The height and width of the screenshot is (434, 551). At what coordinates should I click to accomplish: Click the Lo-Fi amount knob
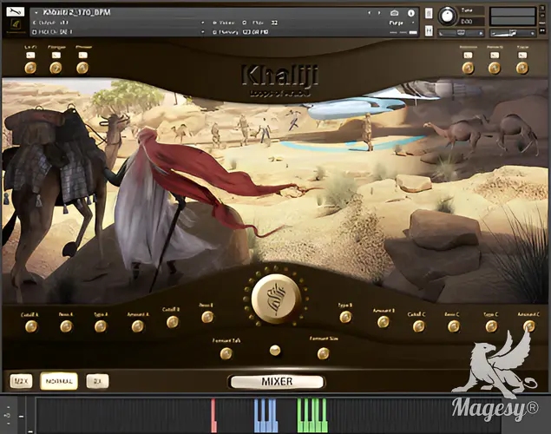click(x=30, y=68)
